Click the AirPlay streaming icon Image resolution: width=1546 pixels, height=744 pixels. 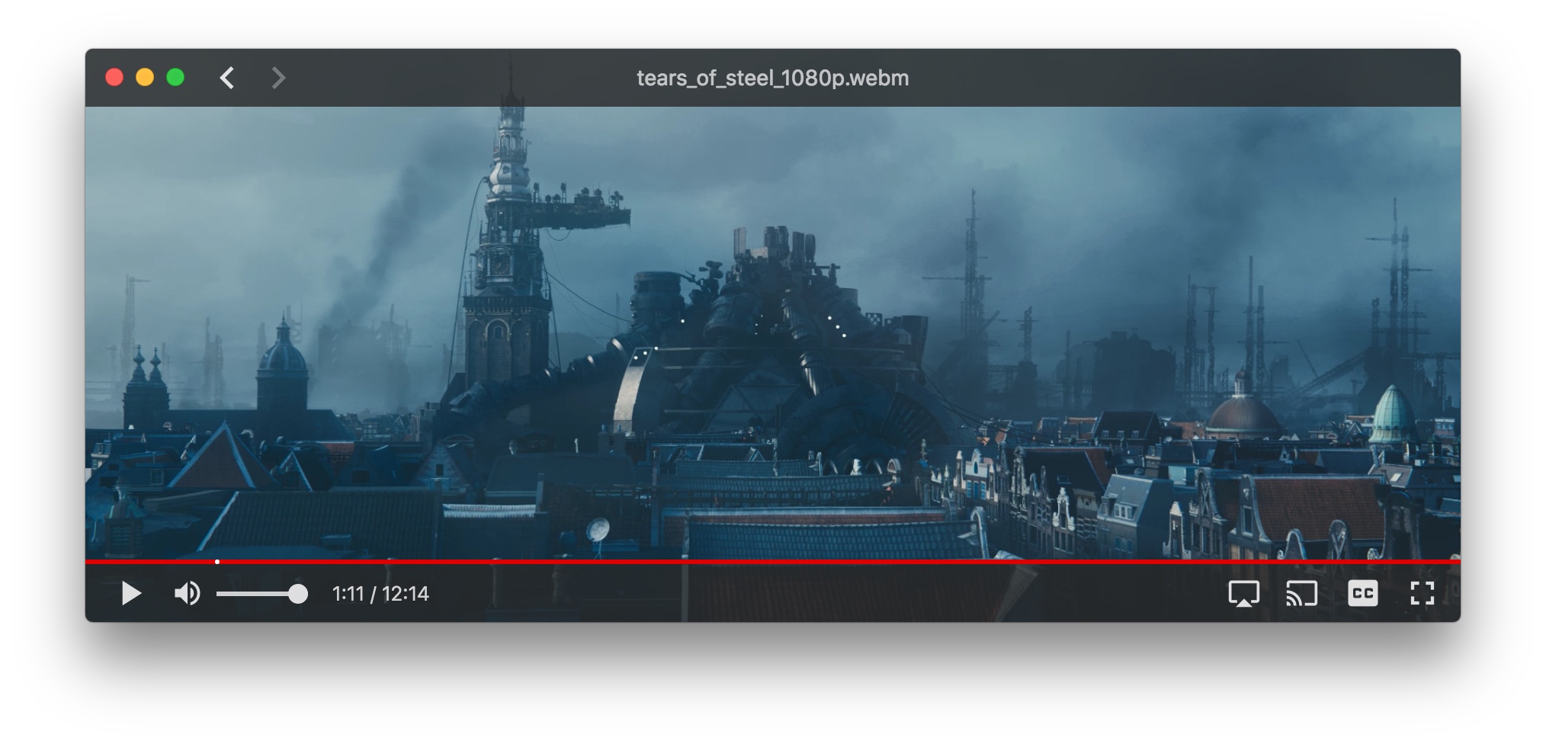1243,594
